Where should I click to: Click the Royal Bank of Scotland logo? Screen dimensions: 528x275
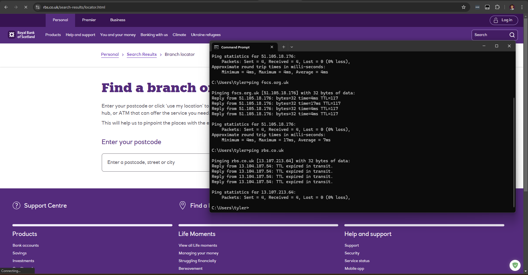pos(22,35)
